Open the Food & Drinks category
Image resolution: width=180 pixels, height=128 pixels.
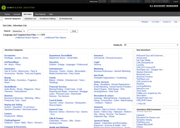tap(56, 100)
